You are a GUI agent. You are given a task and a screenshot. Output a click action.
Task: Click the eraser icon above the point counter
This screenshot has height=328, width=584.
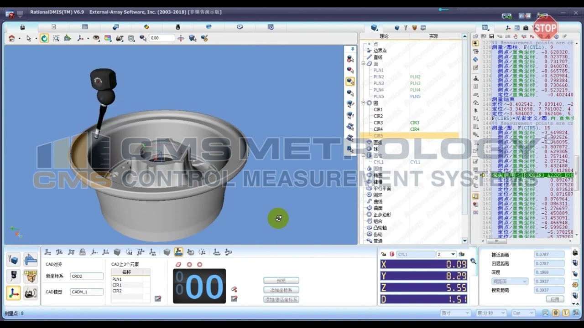178,264
